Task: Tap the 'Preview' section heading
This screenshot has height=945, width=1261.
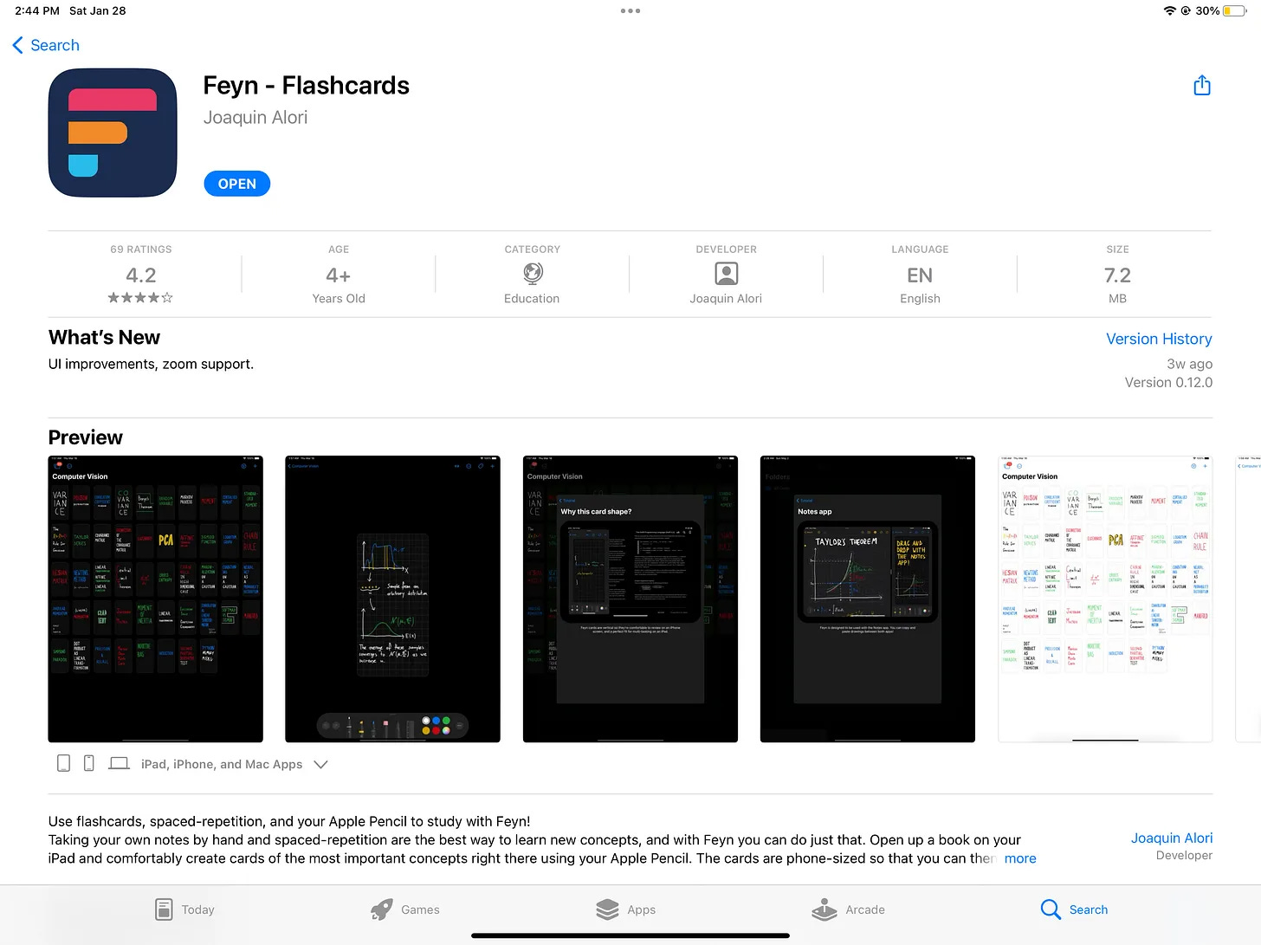Action: click(85, 437)
